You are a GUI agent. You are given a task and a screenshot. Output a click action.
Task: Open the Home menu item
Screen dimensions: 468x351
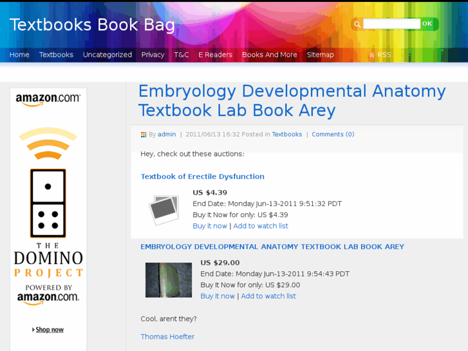pyautogui.click(x=19, y=55)
